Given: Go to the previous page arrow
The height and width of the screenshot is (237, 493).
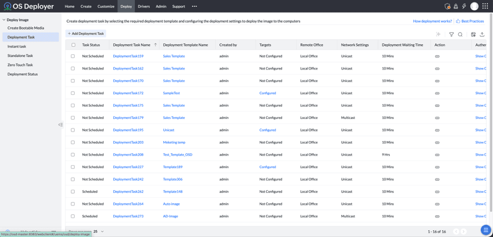Looking at the screenshot, I should point(456,232).
